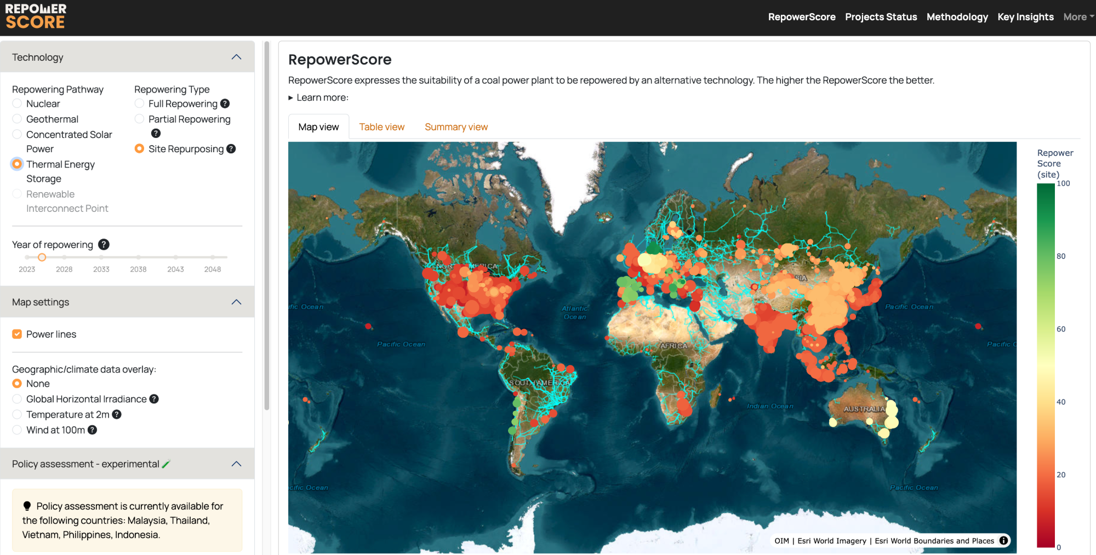Image resolution: width=1096 pixels, height=555 pixels.
Task: Set the repowering year slider to 2038
Action: (139, 257)
